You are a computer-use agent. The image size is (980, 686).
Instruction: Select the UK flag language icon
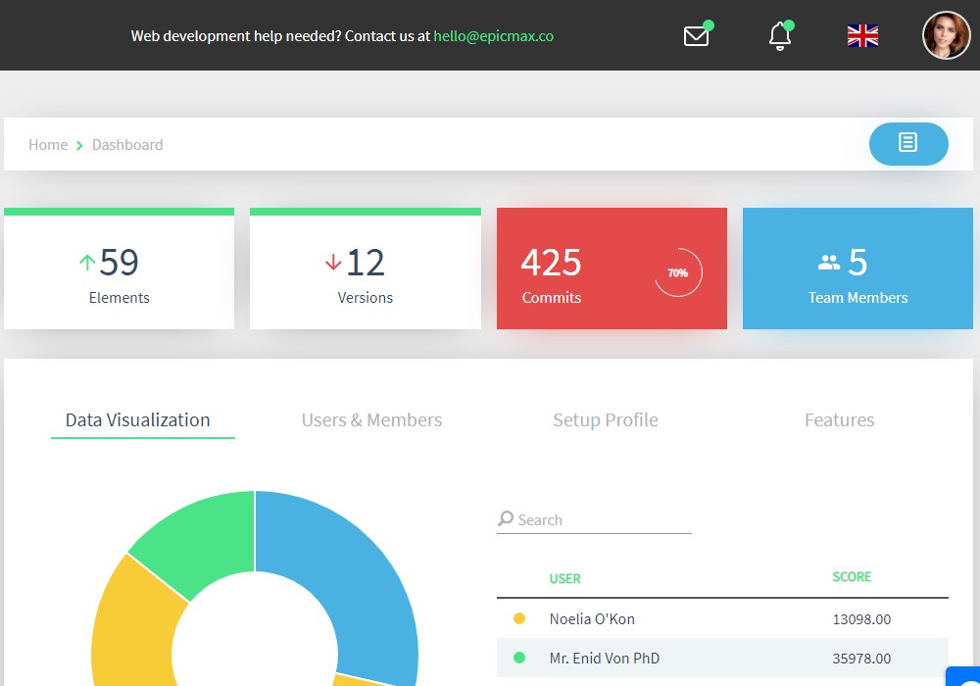(x=862, y=36)
